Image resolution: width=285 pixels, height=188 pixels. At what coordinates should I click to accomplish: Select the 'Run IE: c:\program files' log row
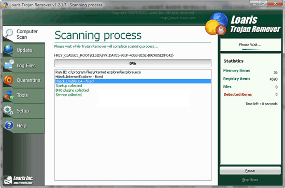click(133, 72)
